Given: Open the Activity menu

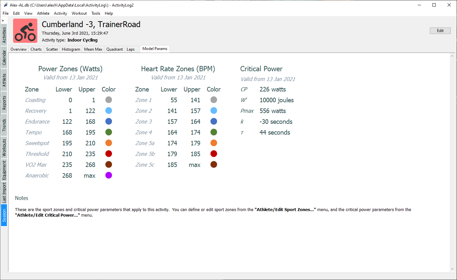Looking at the screenshot, I should (61, 13).
